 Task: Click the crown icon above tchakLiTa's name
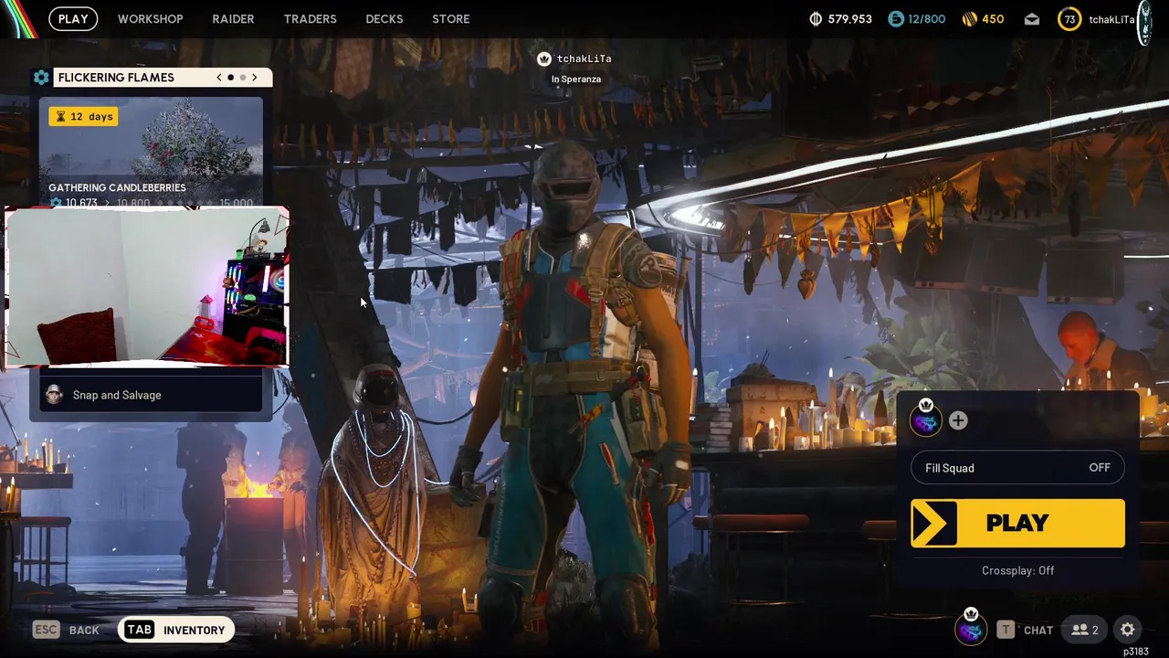pyautogui.click(x=544, y=58)
